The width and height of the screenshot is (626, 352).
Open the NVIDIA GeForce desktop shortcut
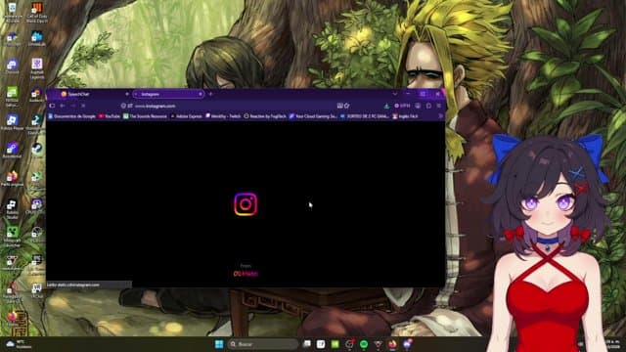point(12,97)
